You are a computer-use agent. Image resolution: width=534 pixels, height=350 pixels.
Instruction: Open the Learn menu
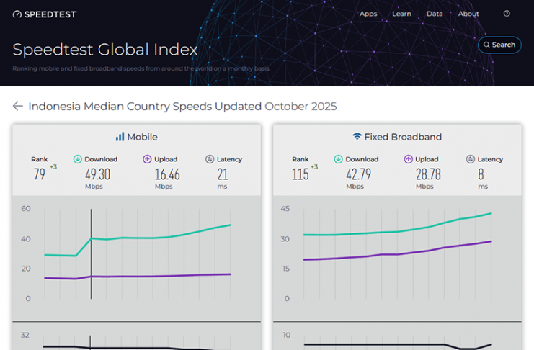tap(401, 14)
